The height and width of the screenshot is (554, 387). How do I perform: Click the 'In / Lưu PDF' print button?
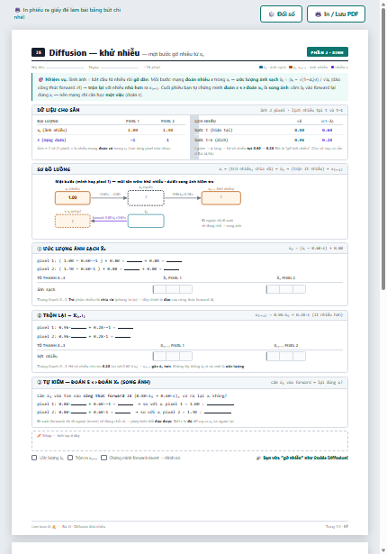pos(336,14)
